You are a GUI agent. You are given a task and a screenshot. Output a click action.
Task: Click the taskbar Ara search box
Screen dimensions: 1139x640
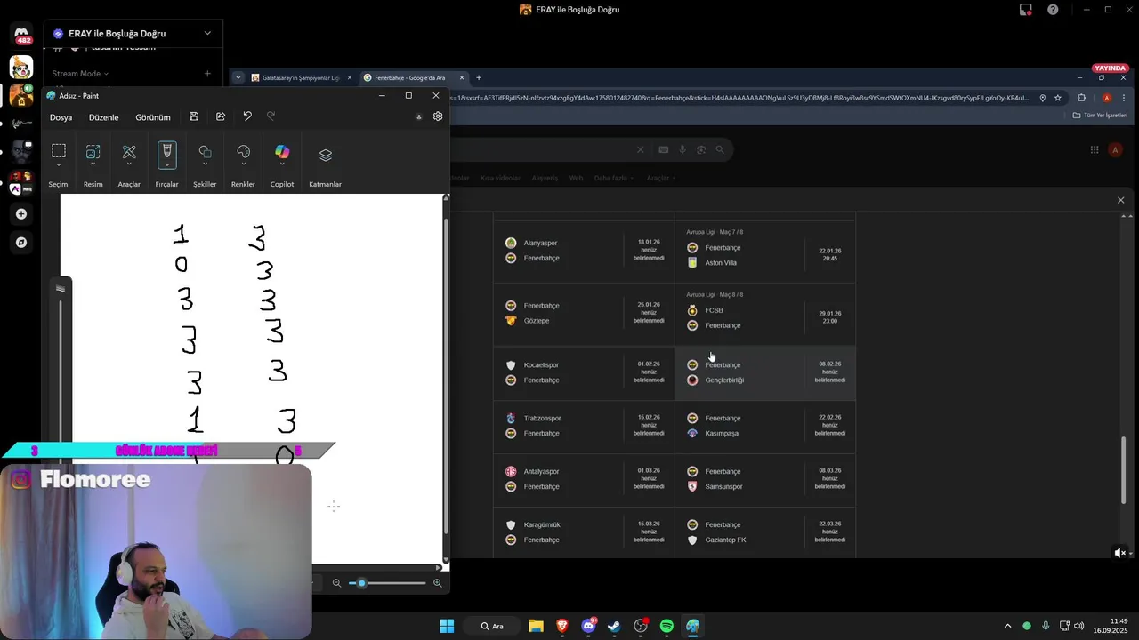[492, 626]
